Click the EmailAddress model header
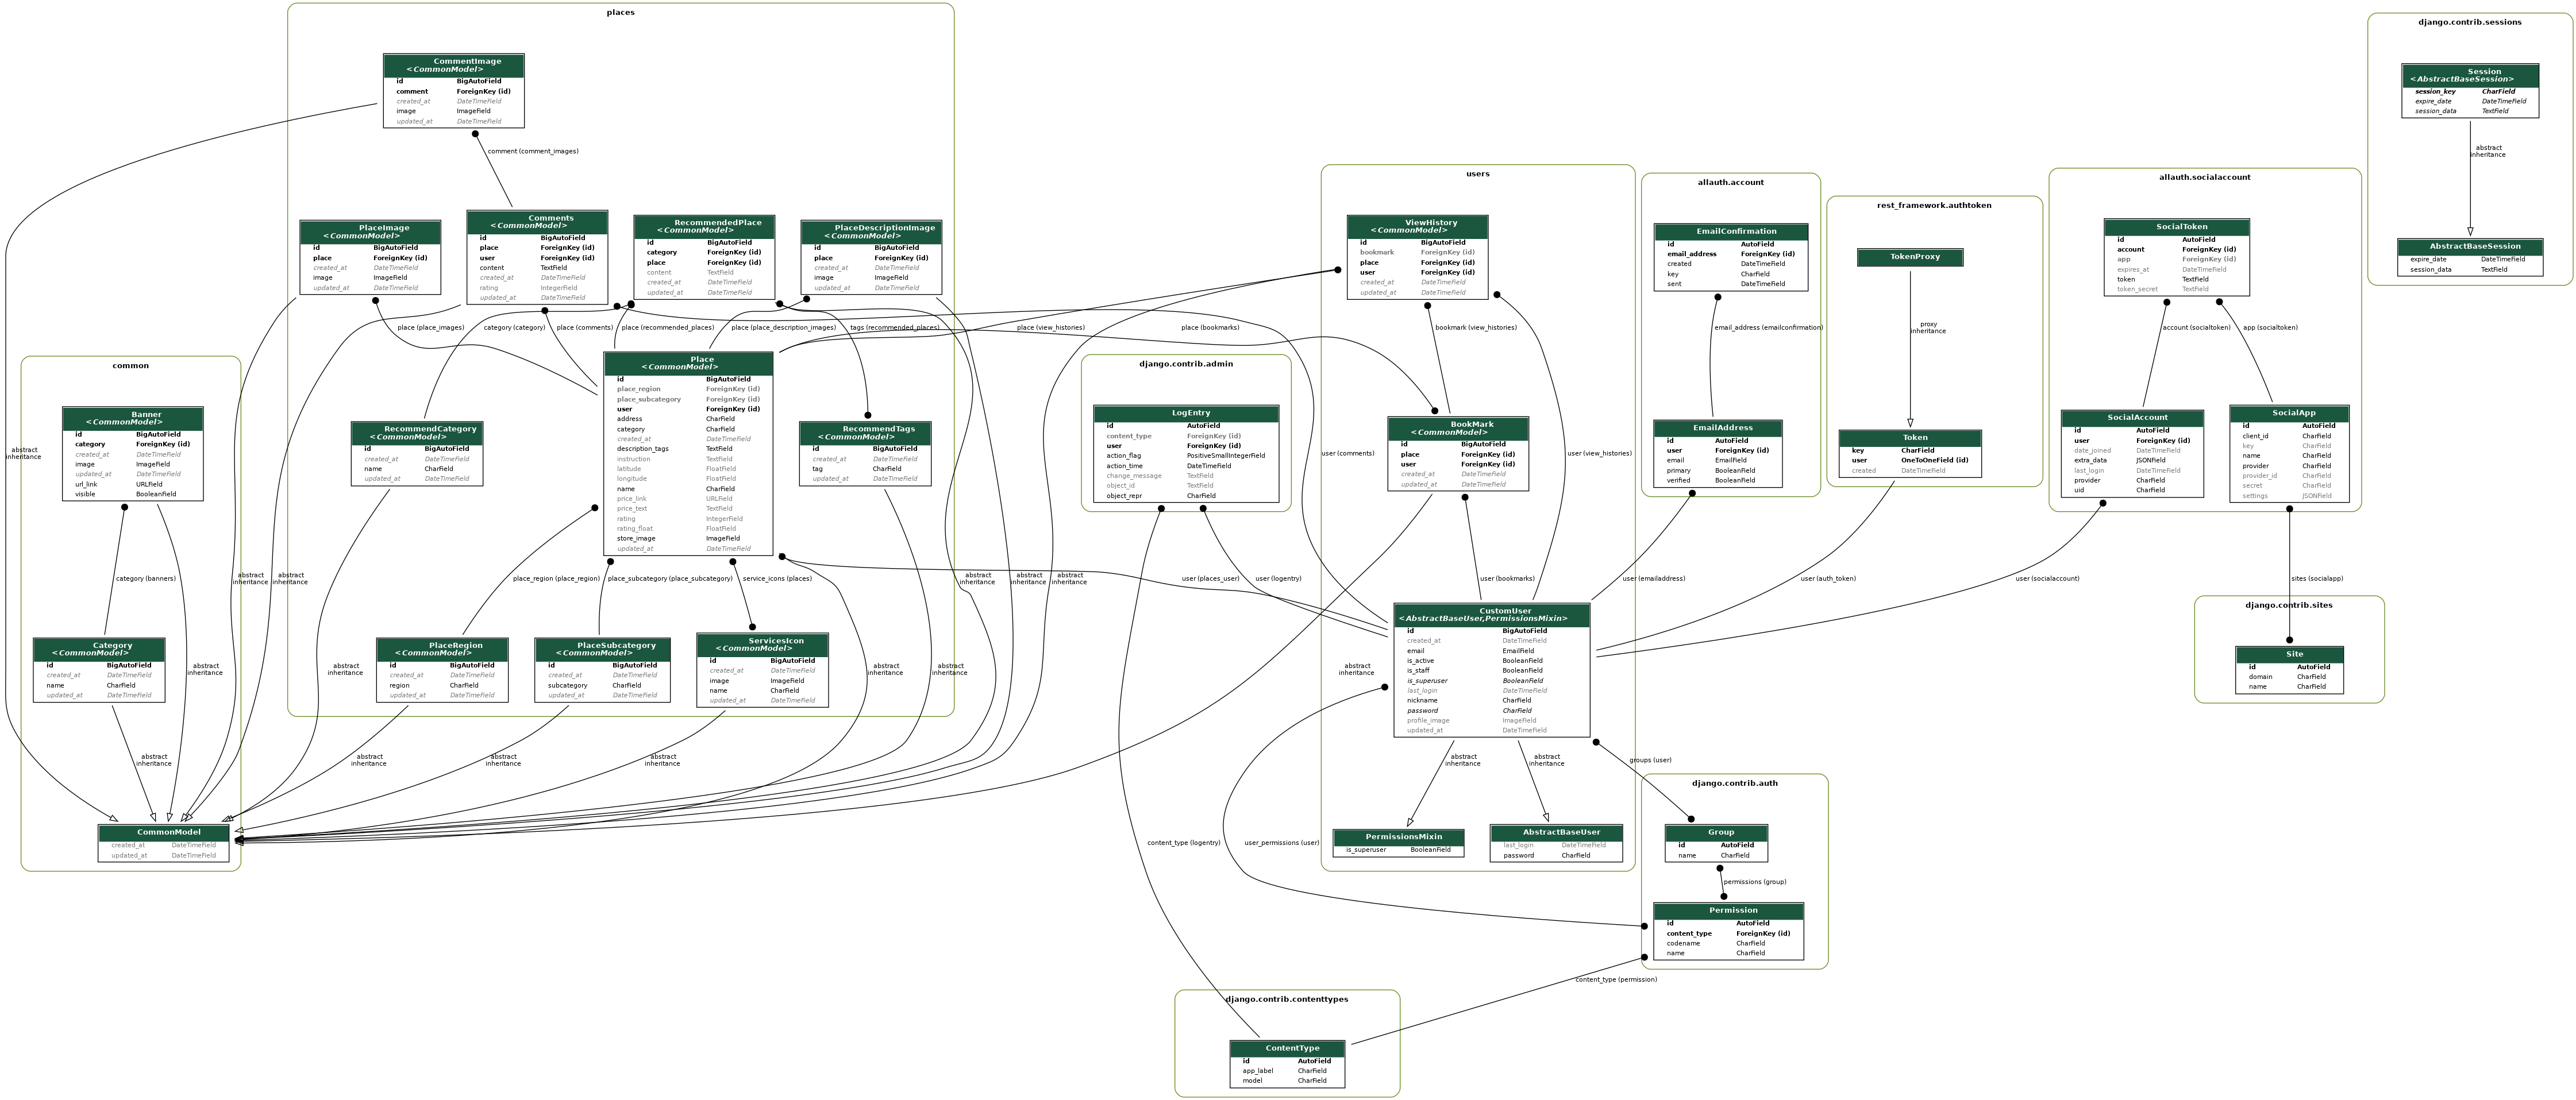Screen dimensions: 2576x1100 coord(1717,428)
